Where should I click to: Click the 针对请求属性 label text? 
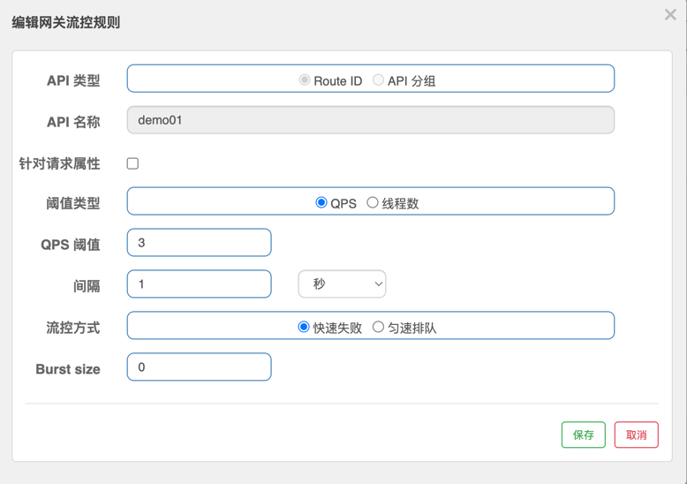coord(59,164)
